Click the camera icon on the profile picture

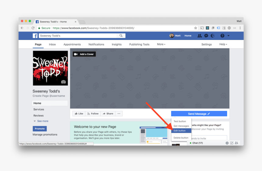tap(63, 82)
